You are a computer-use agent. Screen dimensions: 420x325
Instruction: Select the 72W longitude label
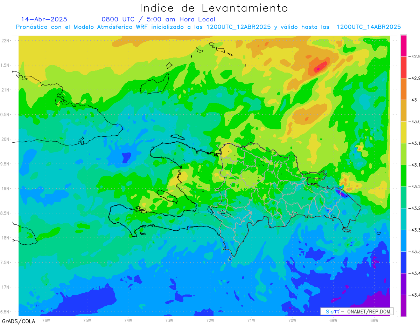210,320
